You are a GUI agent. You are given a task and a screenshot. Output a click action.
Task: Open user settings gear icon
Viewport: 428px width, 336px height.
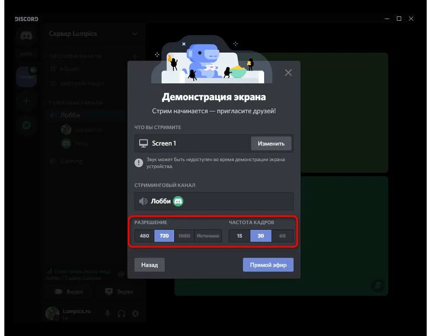coord(135,314)
